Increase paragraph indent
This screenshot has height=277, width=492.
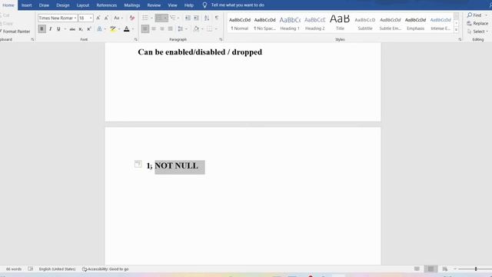[196, 18]
